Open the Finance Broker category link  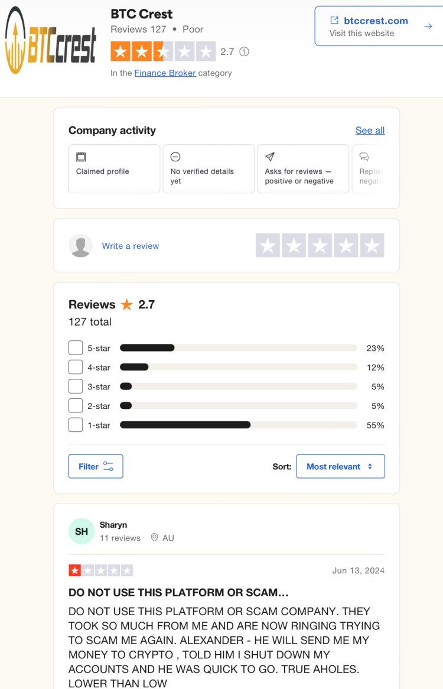pos(165,73)
